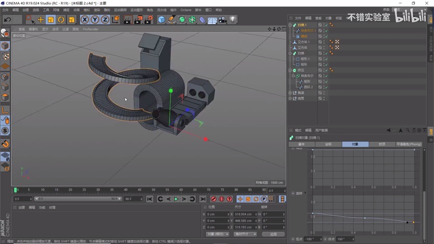Click the 应用 apply button
Image resolution: width=434 pixels, height=244 pixels.
tap(273, 234)
